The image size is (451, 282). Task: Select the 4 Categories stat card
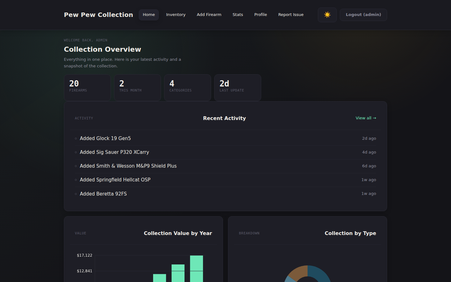click(188, 88)
